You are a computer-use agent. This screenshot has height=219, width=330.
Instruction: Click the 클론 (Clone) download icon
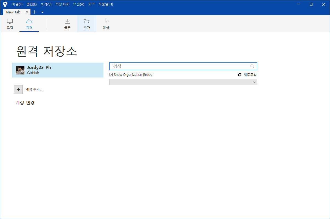67,21
